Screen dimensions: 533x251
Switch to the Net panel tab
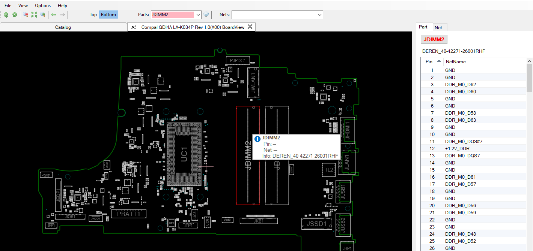point(438,27)
